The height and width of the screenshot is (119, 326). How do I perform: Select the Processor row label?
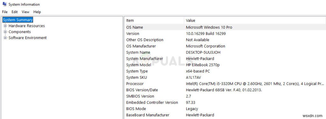tap(135, 84)
